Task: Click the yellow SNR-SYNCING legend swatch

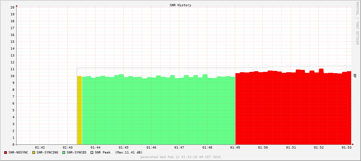Action: [x=34, y=153]
